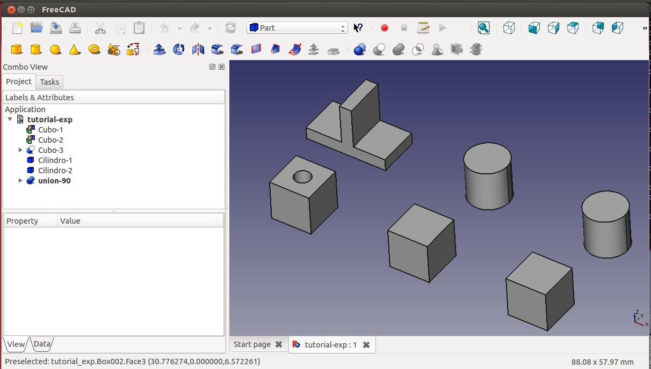Image resolution: width=651 pixels, height=369 pixels.
Task: Open the Part workbench dropdown
Action: click(x=297, y=28)
